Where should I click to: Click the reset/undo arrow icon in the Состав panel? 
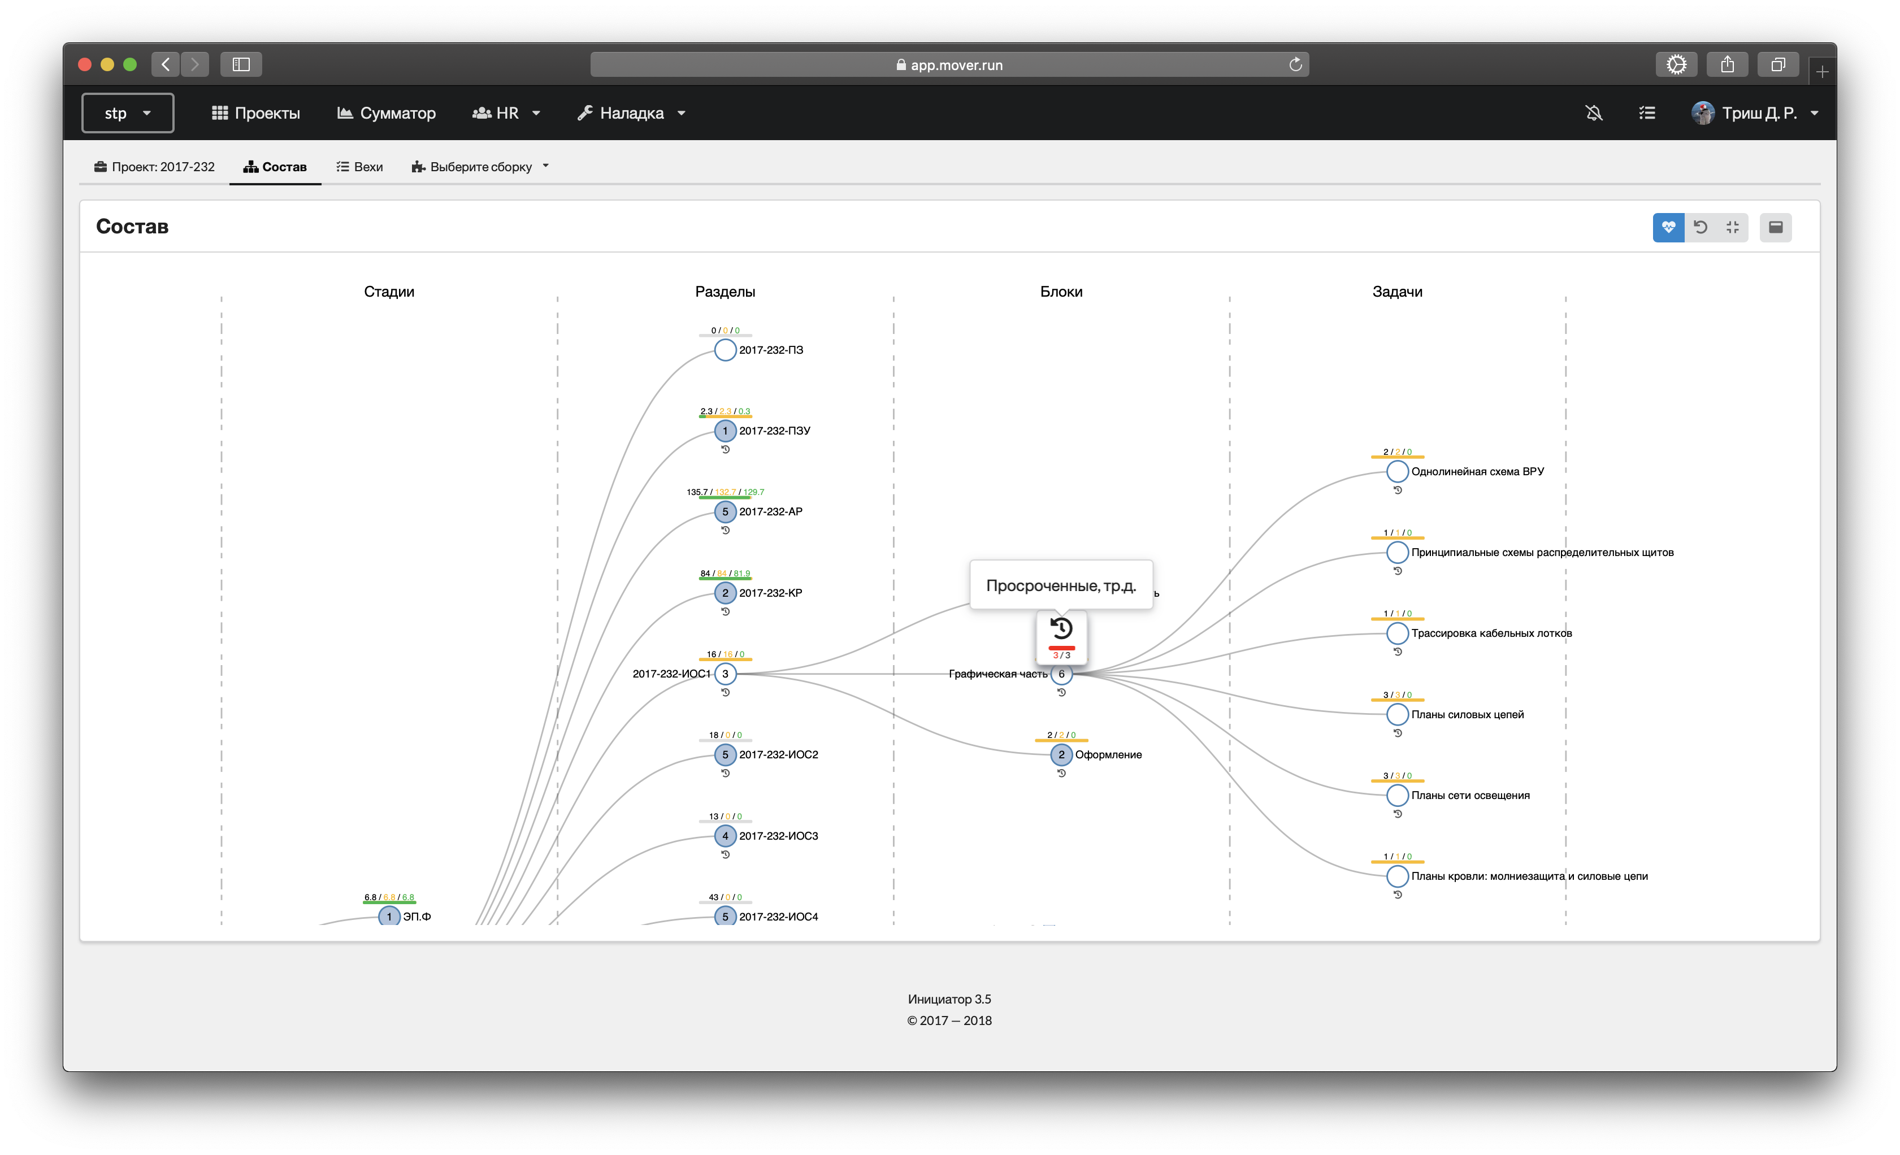(x=1701, y=227)
